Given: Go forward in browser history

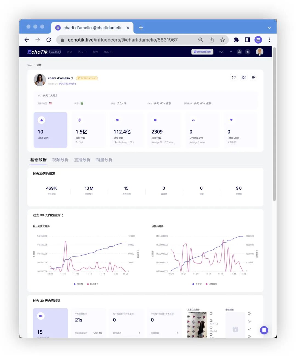Looking at the screenshot, I should pyautogui.click(x=38, y=40).
